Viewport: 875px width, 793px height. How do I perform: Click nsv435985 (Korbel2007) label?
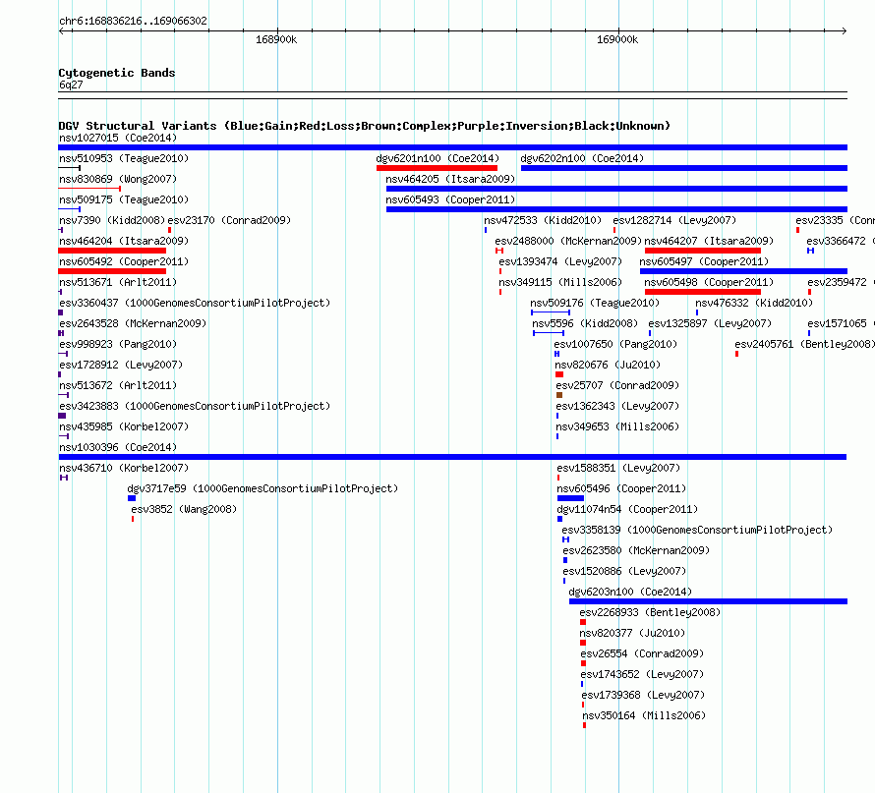124,426
